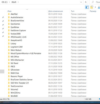Click the chevron after XSoft in path
Screen dimensions: 100x104
(x=18, y=2)
